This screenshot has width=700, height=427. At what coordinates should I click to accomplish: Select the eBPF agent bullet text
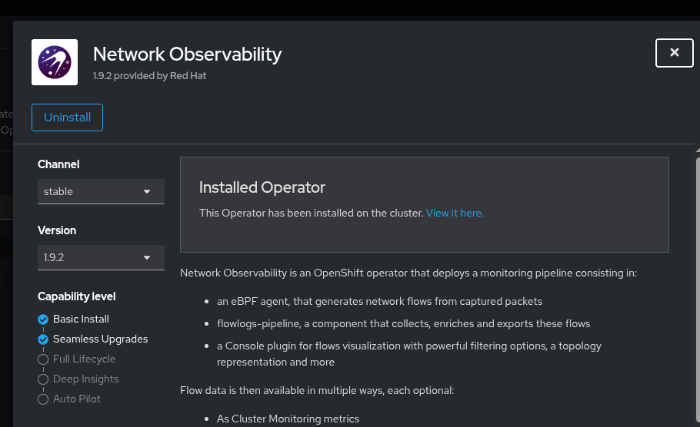pyautogui.click(x=379, y=302)
